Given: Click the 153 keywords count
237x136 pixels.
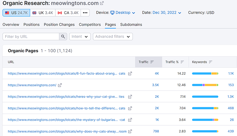Looking at the screenshot, I should click(231, 85).
